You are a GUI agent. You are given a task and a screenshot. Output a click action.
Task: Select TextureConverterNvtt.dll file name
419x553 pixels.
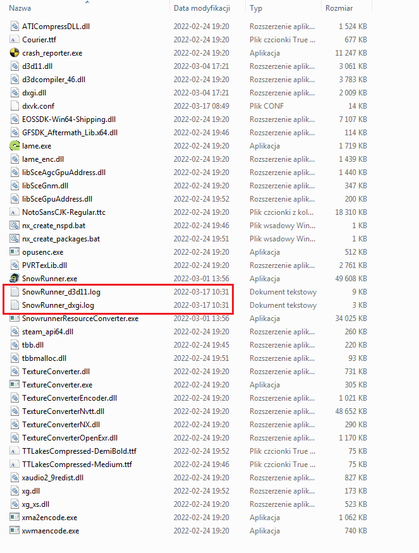click(x=63, y=411)
